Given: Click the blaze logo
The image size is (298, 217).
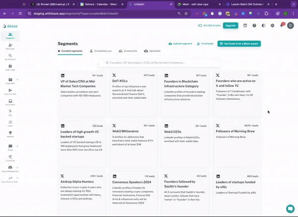Looking at the screenshot, I should click(10, 26).
